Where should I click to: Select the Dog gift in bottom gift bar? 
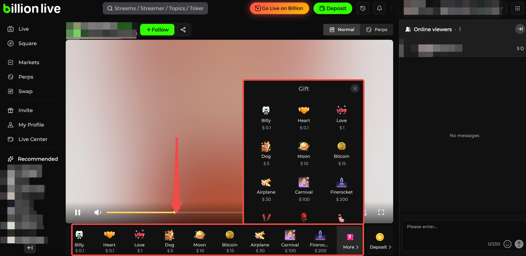(x=169, y=240)
